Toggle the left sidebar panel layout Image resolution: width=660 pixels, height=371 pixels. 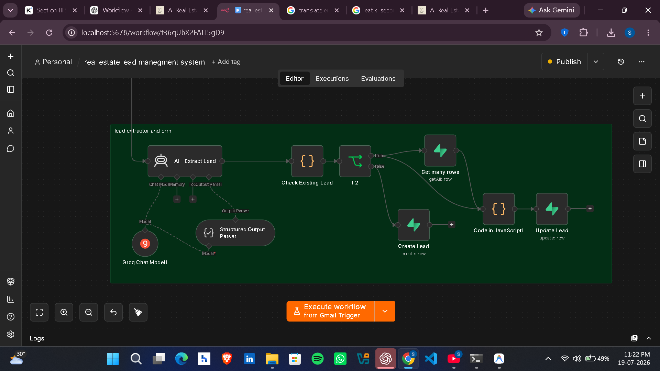(11, 89)
